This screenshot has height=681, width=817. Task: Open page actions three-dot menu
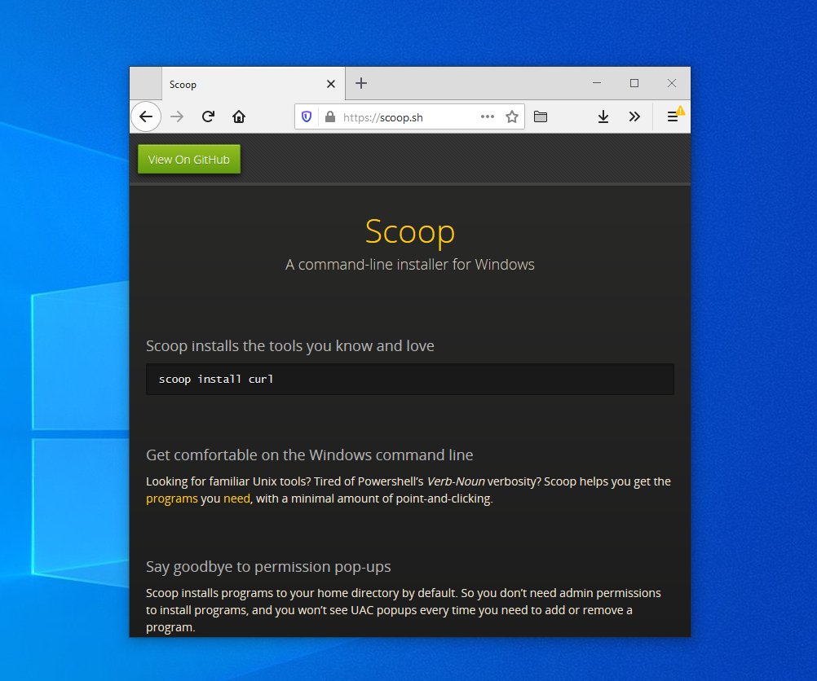[487, 116]
